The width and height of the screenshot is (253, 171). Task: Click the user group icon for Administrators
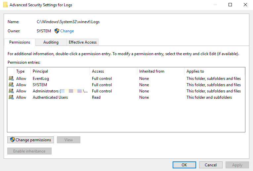pyautogui.click(x=11, y=91)
